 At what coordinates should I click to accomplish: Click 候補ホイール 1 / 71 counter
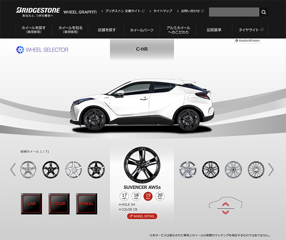[x=34, y=152]
